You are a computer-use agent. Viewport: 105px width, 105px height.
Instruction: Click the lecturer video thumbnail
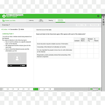tap(17, 58)
